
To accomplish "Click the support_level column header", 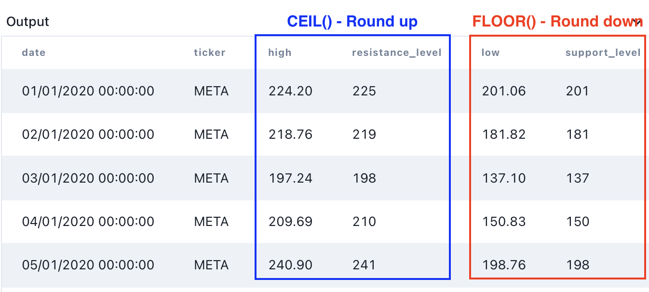I will click(603, 53).
